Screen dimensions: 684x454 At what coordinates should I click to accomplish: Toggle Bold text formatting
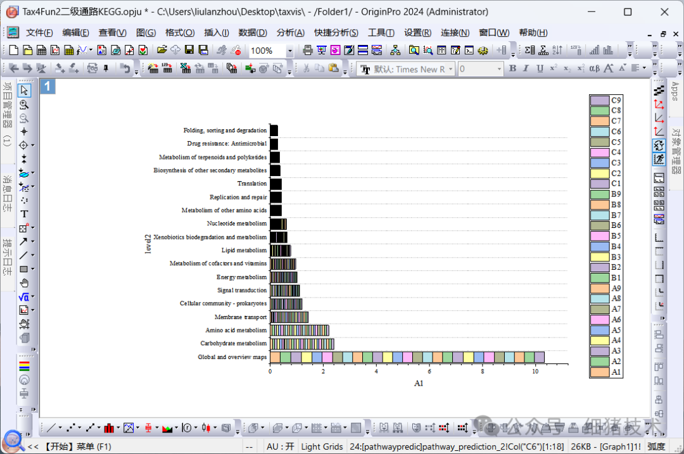coord(512,69)
